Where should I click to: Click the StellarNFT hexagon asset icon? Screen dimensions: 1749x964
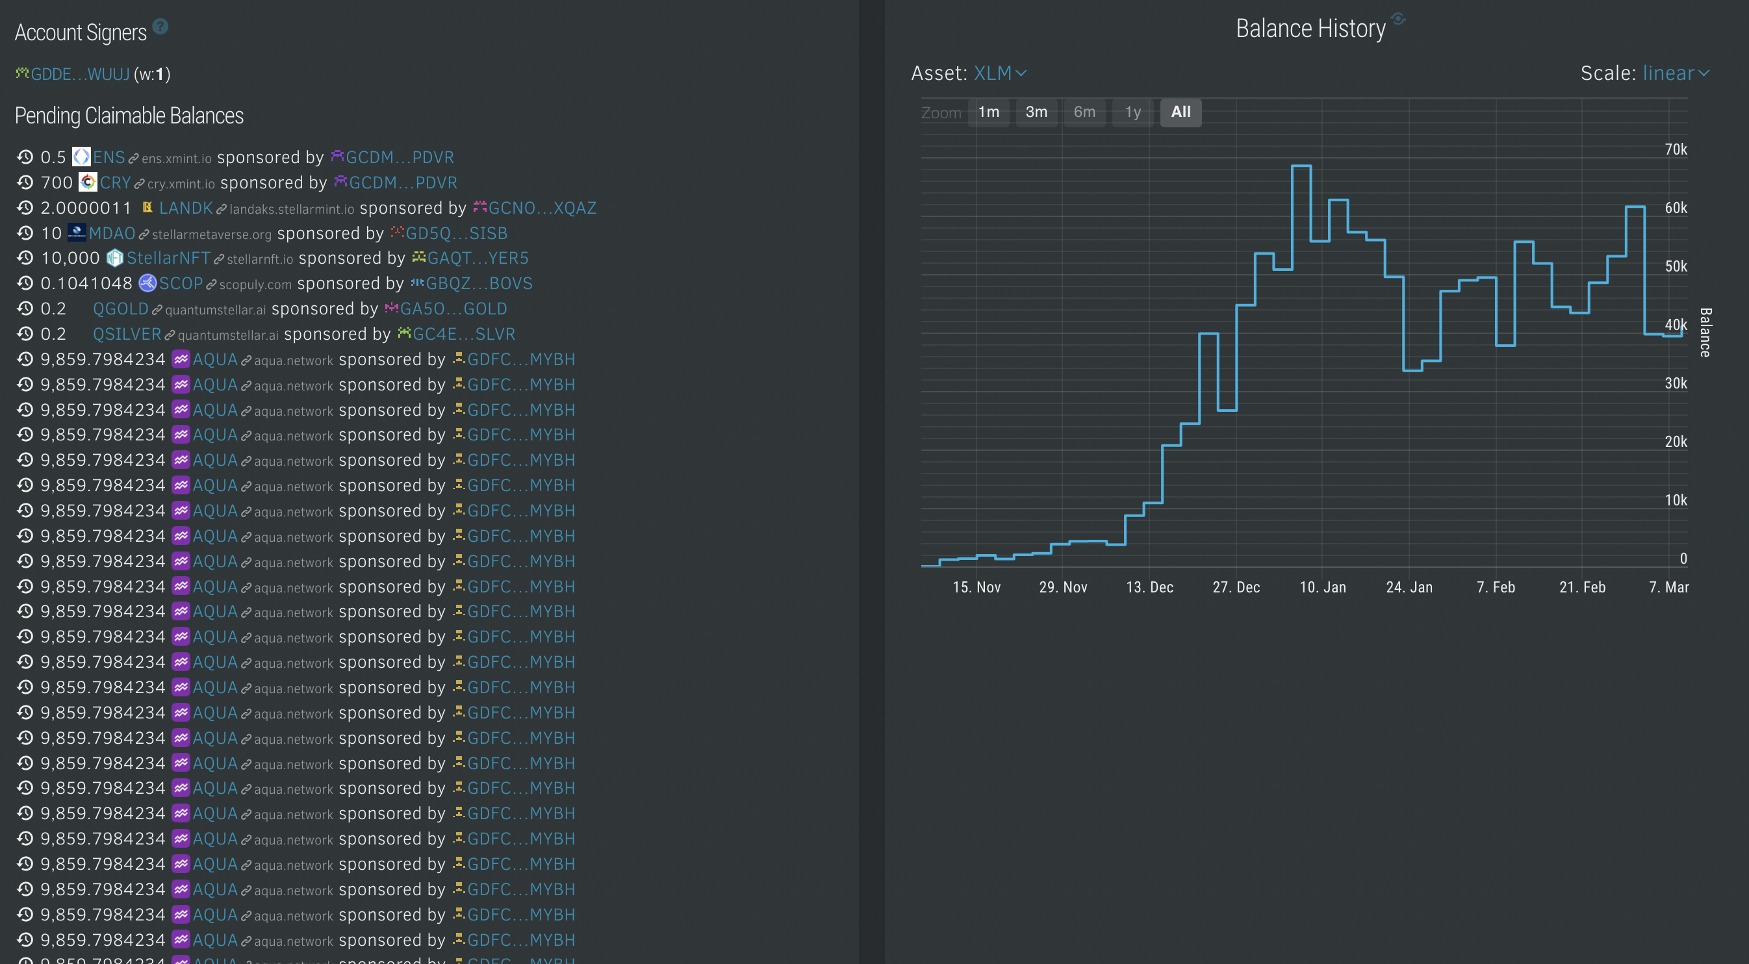pyautogui.click(x=115, y=258)
